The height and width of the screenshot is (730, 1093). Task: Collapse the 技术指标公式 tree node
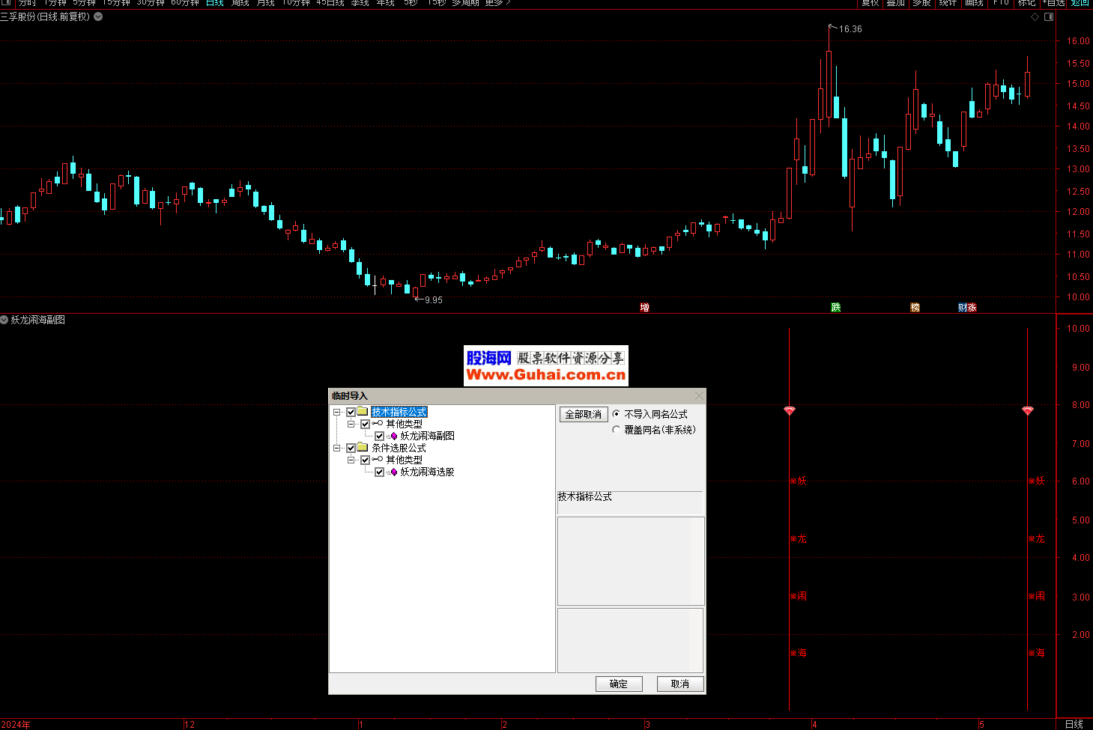point(337,412)
